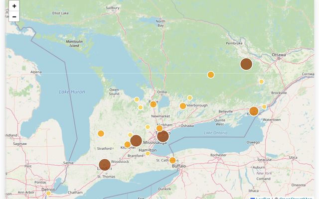Open the orange marker at St. Catharines
This screenshot has width=319, height=199.
(172, 160)
